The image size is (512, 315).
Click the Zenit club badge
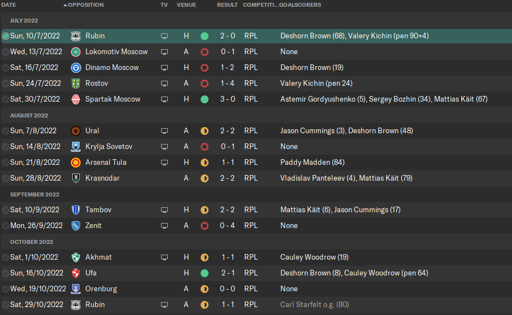pos(76,226)
